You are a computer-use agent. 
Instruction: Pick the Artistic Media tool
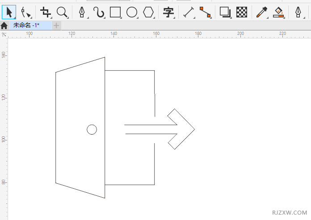pyautogui.click(x=98, y=12)
